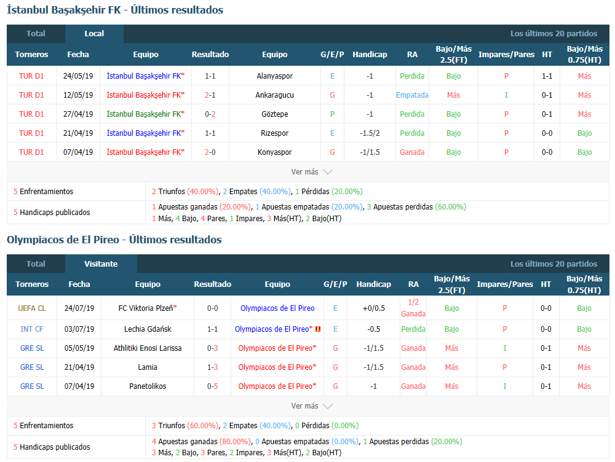Open Konyaspor team link
Screen dimensions: 615x462
click(274, 152)
